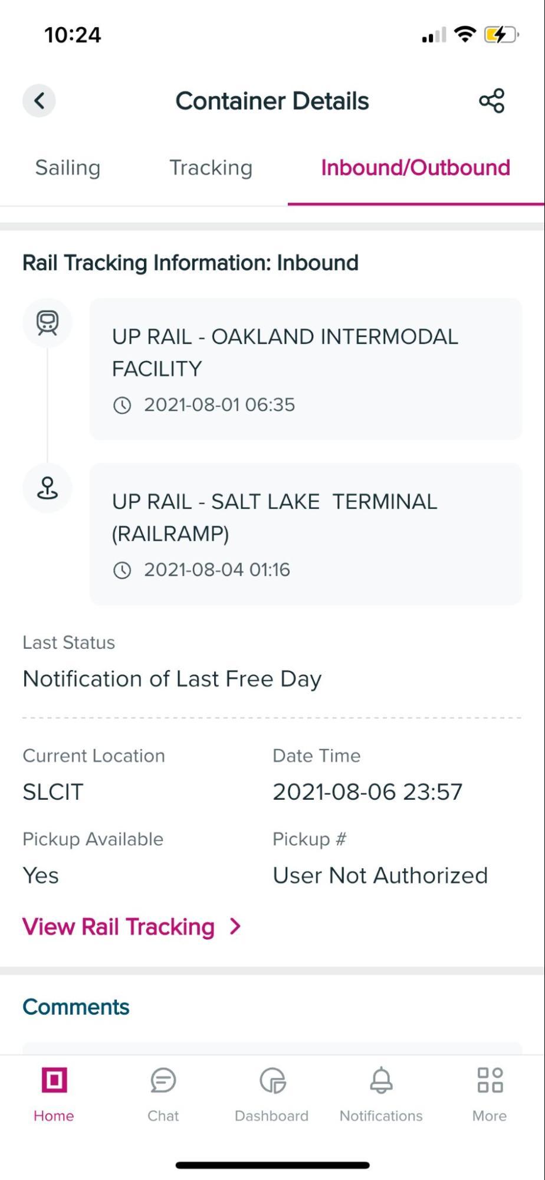Tap the location pin icon for Salt Lake

tap(47, 488)
